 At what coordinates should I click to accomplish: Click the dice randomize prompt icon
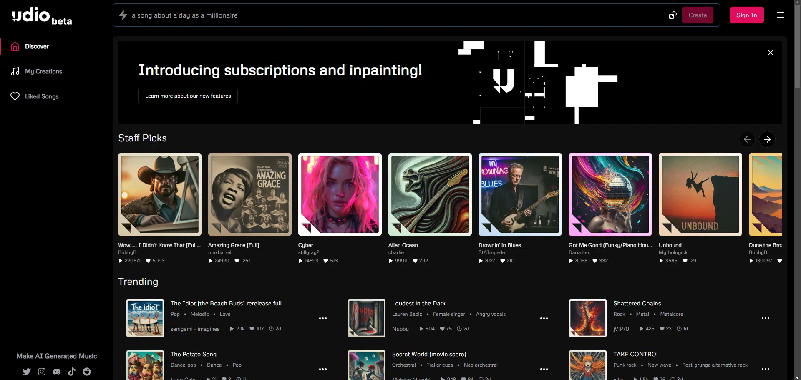[x=673, y=15]
